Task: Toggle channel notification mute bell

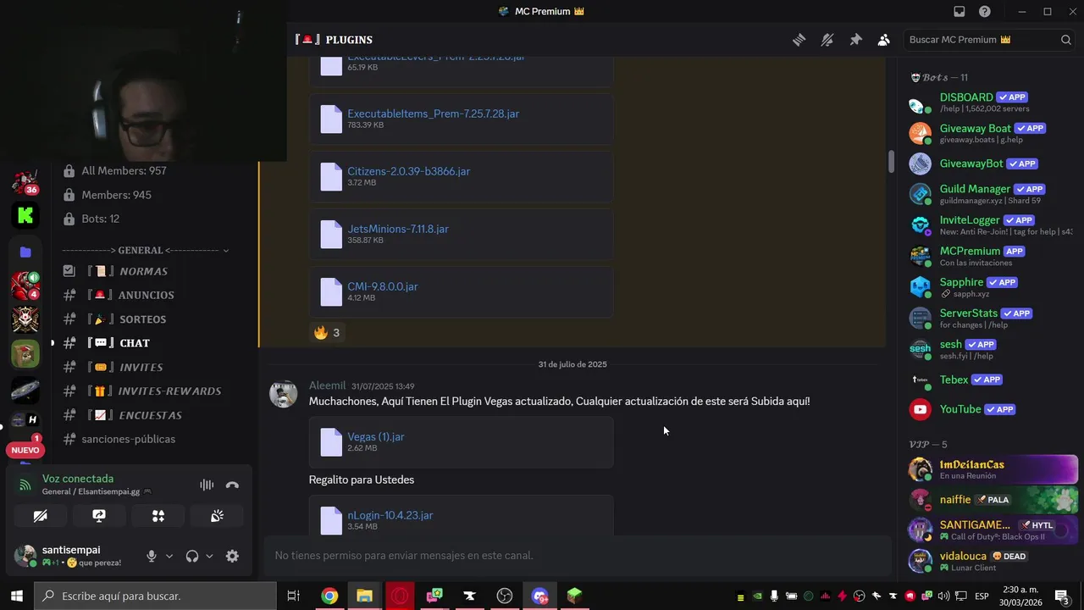Action: tap(827, 40)
